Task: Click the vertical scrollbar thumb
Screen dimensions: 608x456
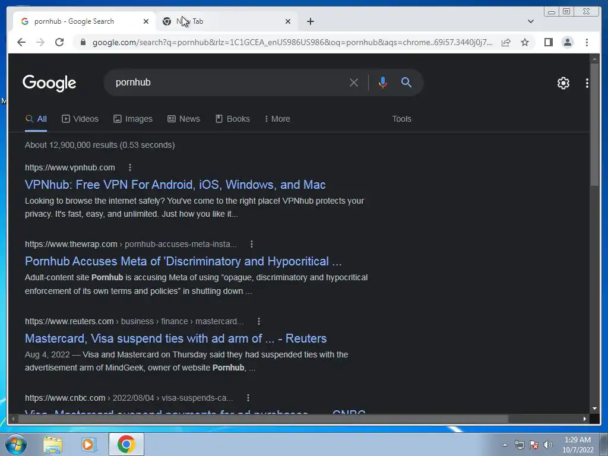Action: coord(594,124)
